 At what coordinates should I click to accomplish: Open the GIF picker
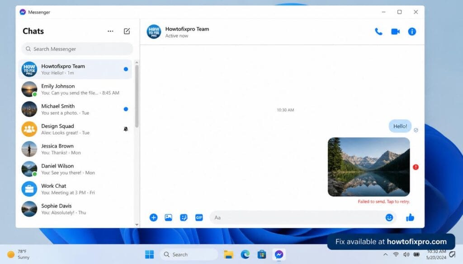coord(199,218)
